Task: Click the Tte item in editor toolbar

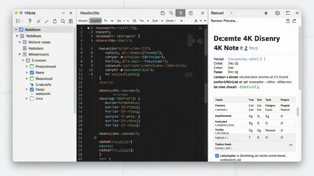Action: (x=142, y=21)
